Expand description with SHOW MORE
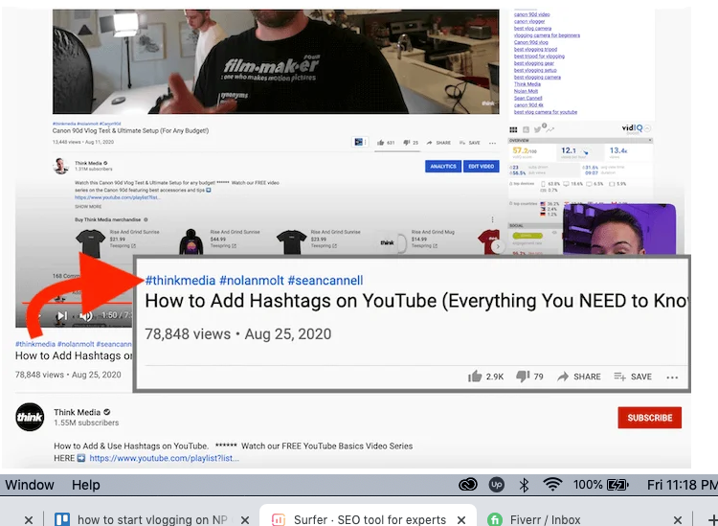This screenshot has height=526, width=718. click(88, 207)
